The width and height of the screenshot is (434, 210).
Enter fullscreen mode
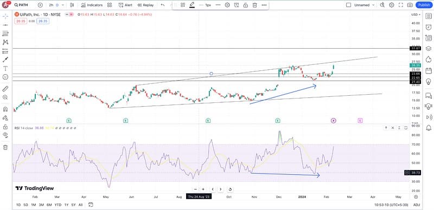pos(401,5)
